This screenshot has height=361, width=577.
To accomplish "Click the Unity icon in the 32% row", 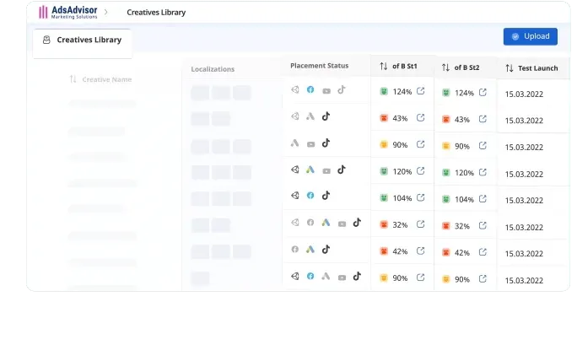I will (x=294, y=223).
